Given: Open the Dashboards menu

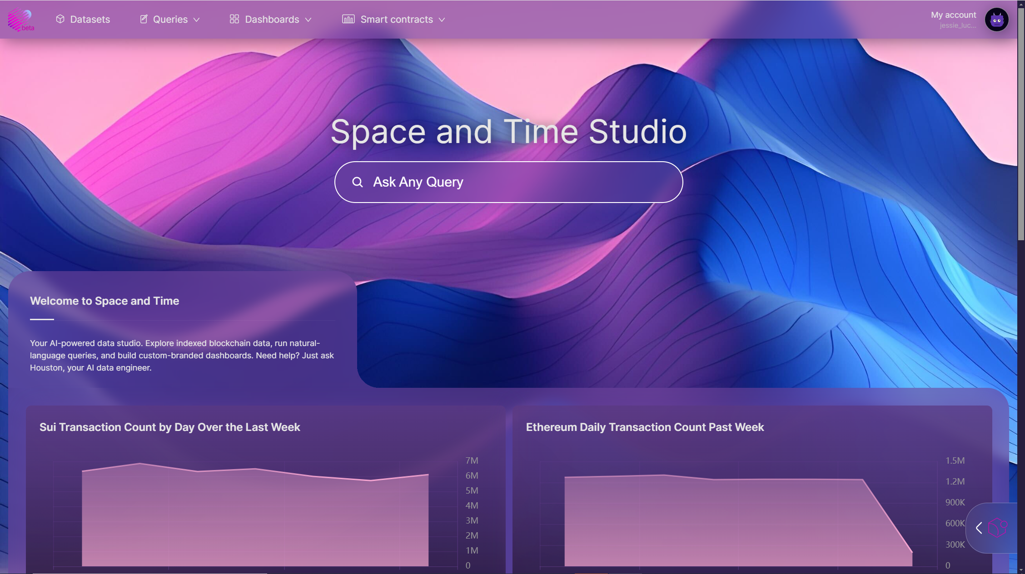Looking at the screenshot, I should click(x=271, y=19).
